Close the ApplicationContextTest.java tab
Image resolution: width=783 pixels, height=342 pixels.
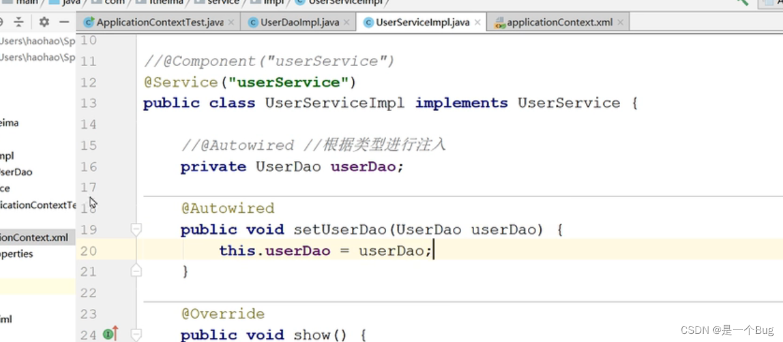point(231,22)
